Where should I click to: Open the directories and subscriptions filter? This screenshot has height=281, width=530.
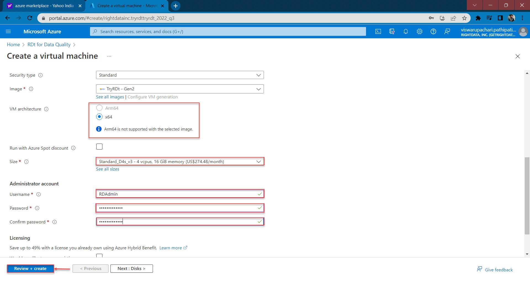pos(392,31)
